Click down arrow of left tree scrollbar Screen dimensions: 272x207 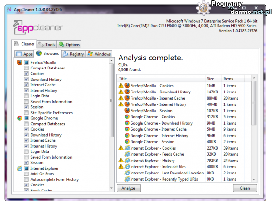pos(111,188)
